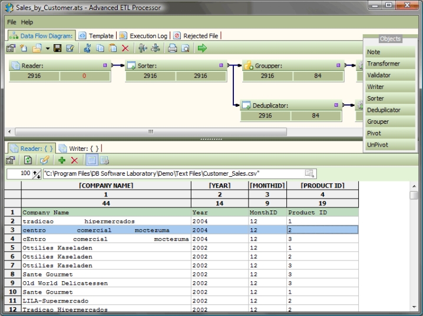Click the Refresh icon in reader toolbar
The height and width of the screenshot is (316, 423).
(27, 160)
